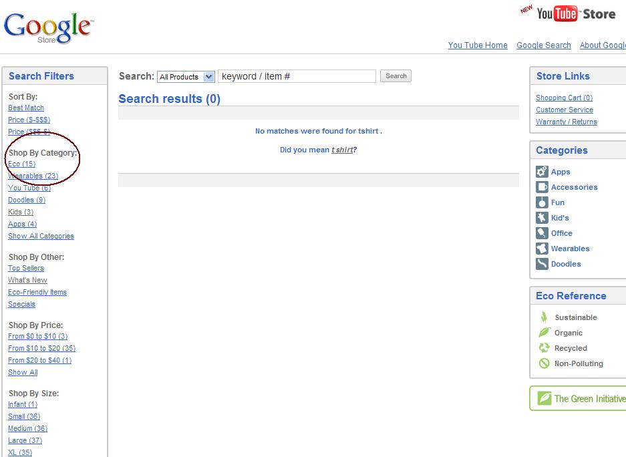Image resolution: width=626 pixels, height=457 pixels.
Task: Open Shopping Cart (0) link
Action: [x=564, y=98]
